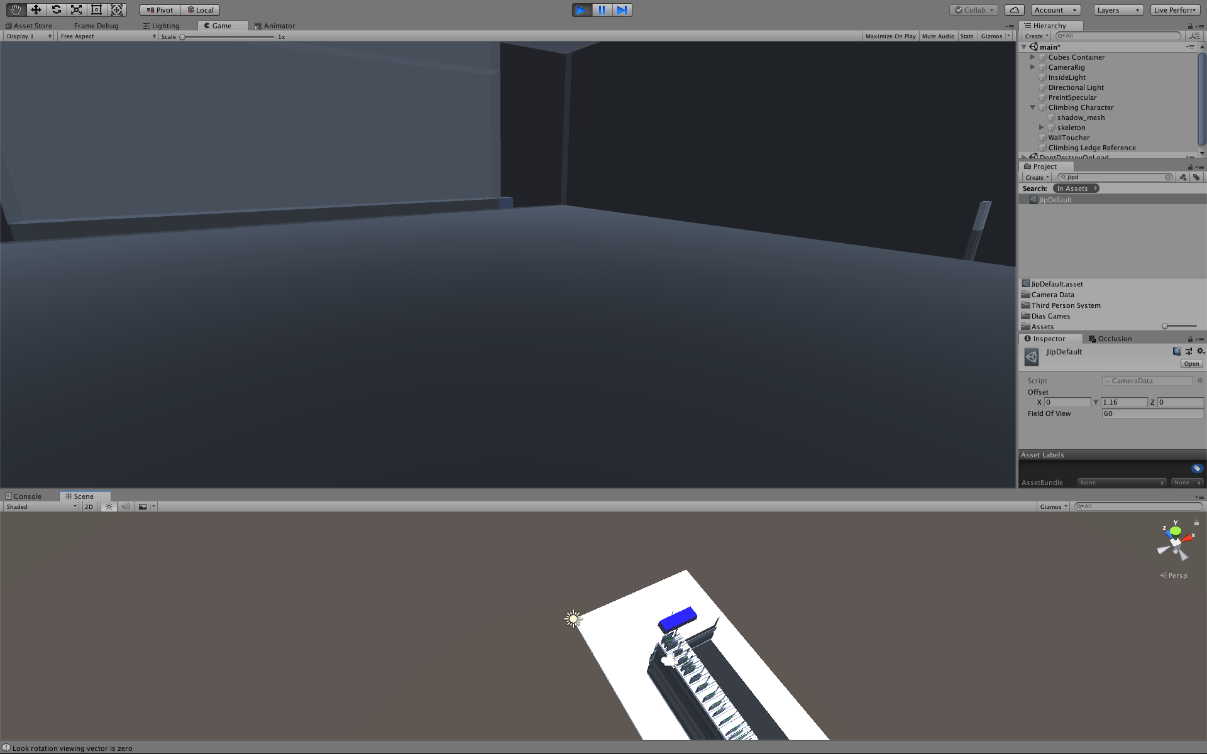Screen dimensions: 1207x754
Task: Toggle Maximize On Play
Action: click(x=890, y=36)
